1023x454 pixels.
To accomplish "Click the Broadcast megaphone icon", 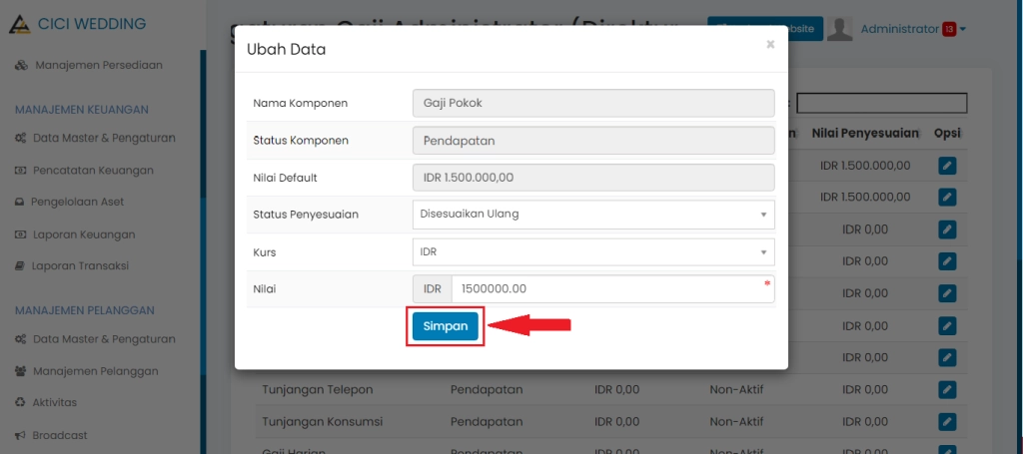I will tap(20, 435).
